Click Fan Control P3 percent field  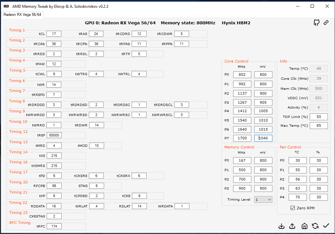click(318, 189)
